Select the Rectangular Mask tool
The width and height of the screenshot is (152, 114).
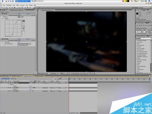(17, 8)
